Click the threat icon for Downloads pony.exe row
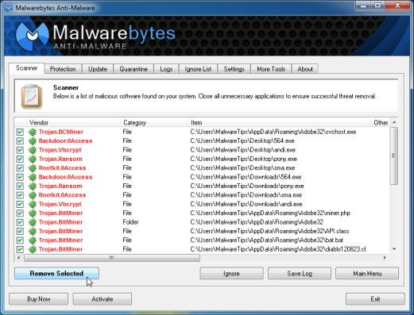 (33, 186)
